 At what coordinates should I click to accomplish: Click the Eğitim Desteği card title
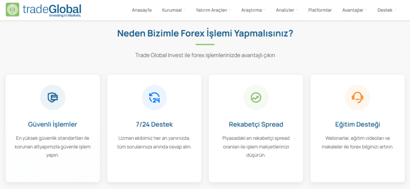click(x=358, y=125)
